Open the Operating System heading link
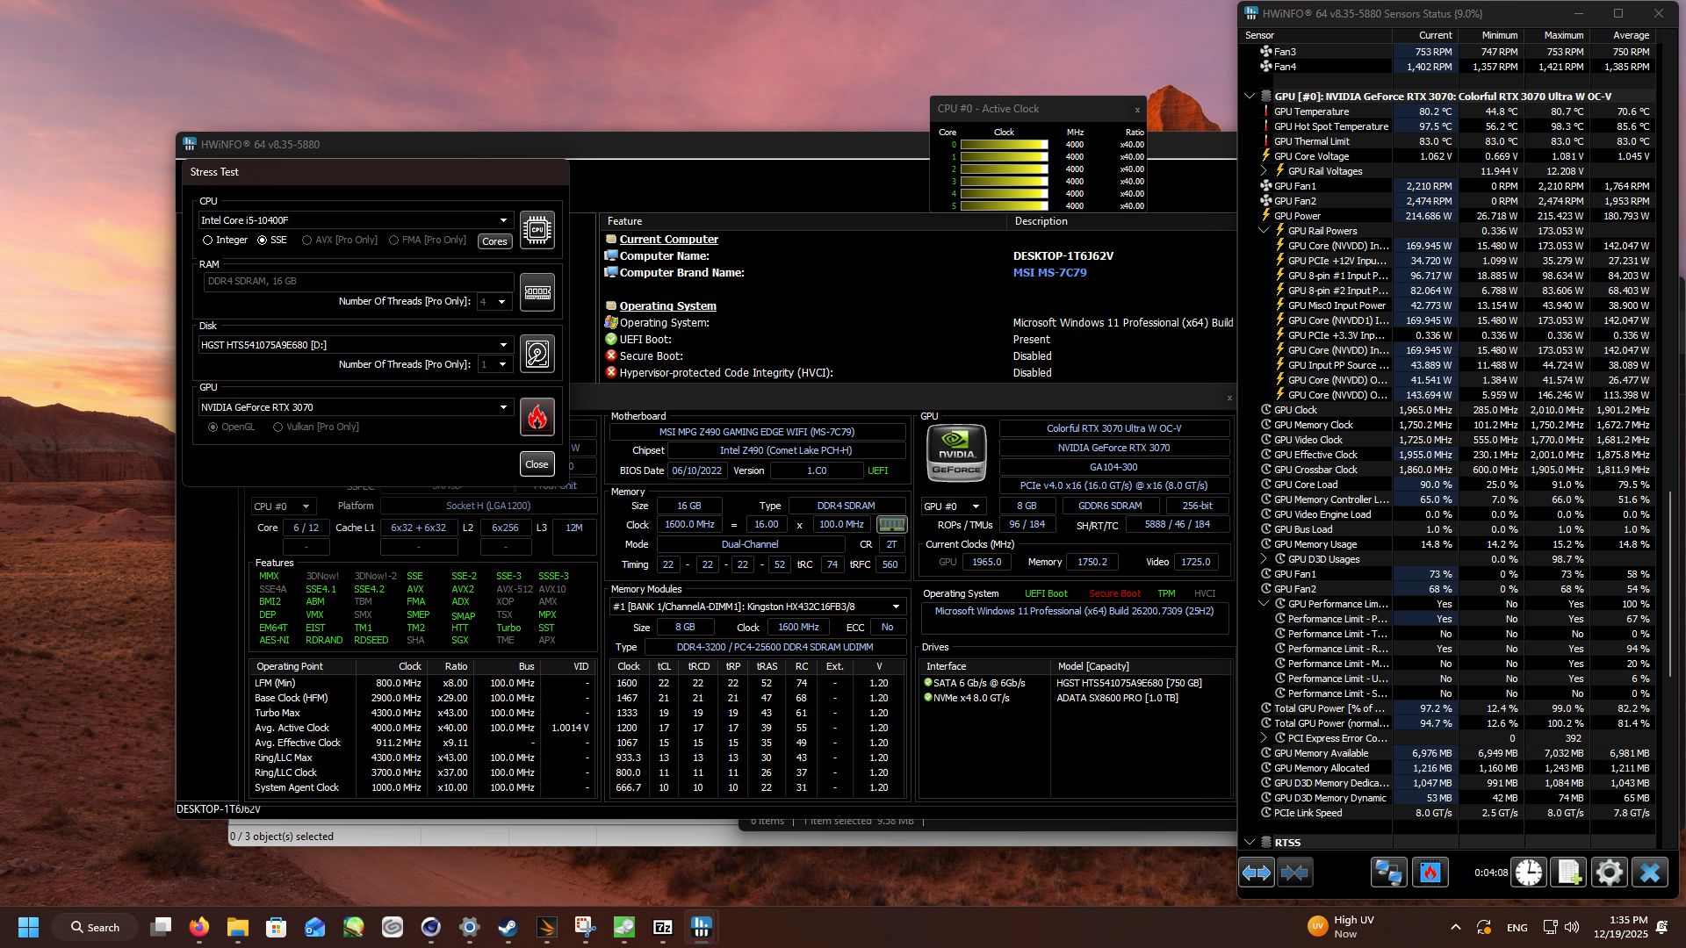The image size is (1686, 948). pyautogui.click(x=667, y=306)
